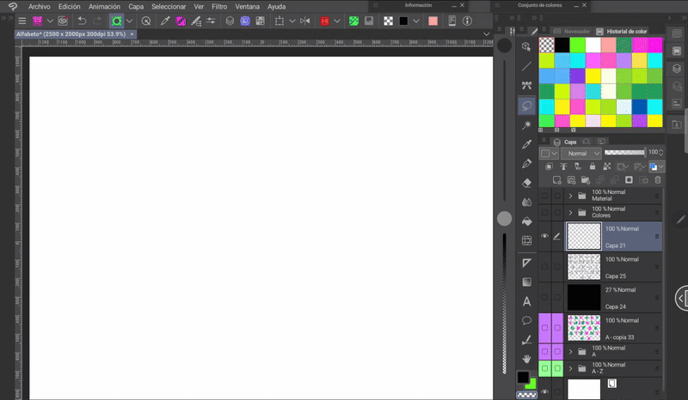The height and width of the screenshot is (400, 688).
Task: Open the Animación menu
Action: (x=104, y=7)
